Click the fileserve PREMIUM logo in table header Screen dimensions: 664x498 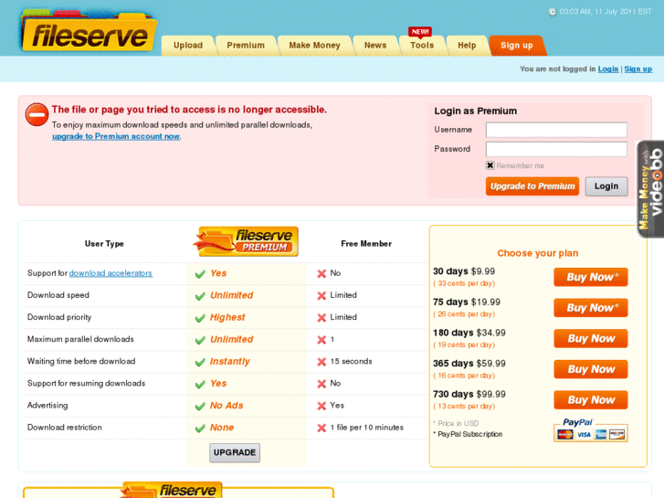tap(246, 241)
